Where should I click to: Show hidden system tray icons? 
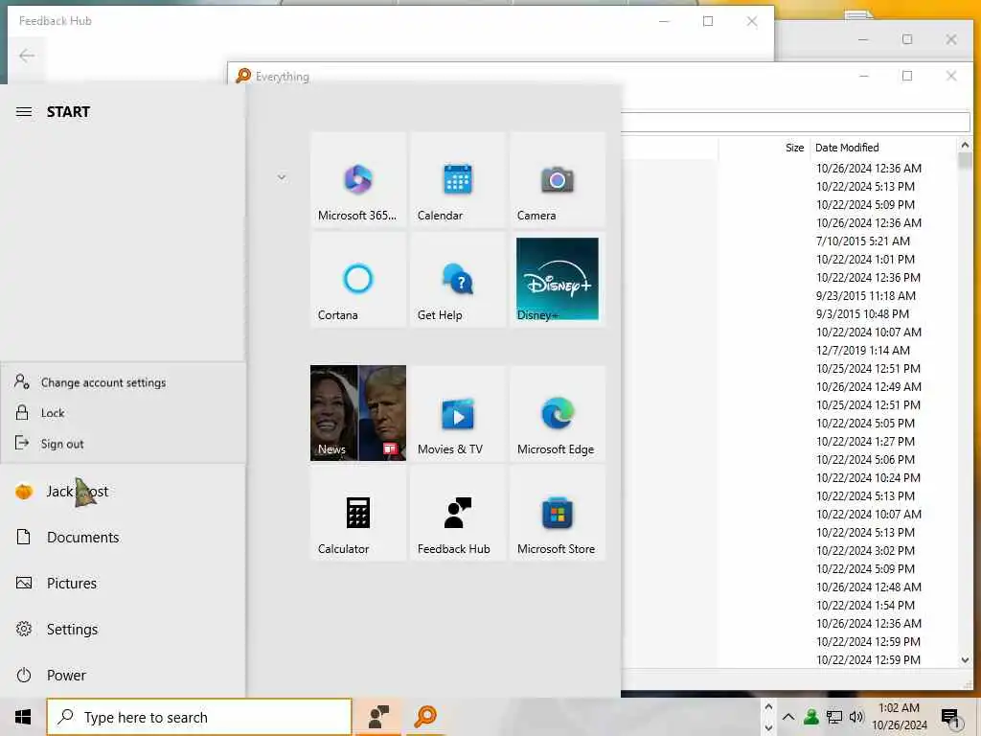coord(788,717)
